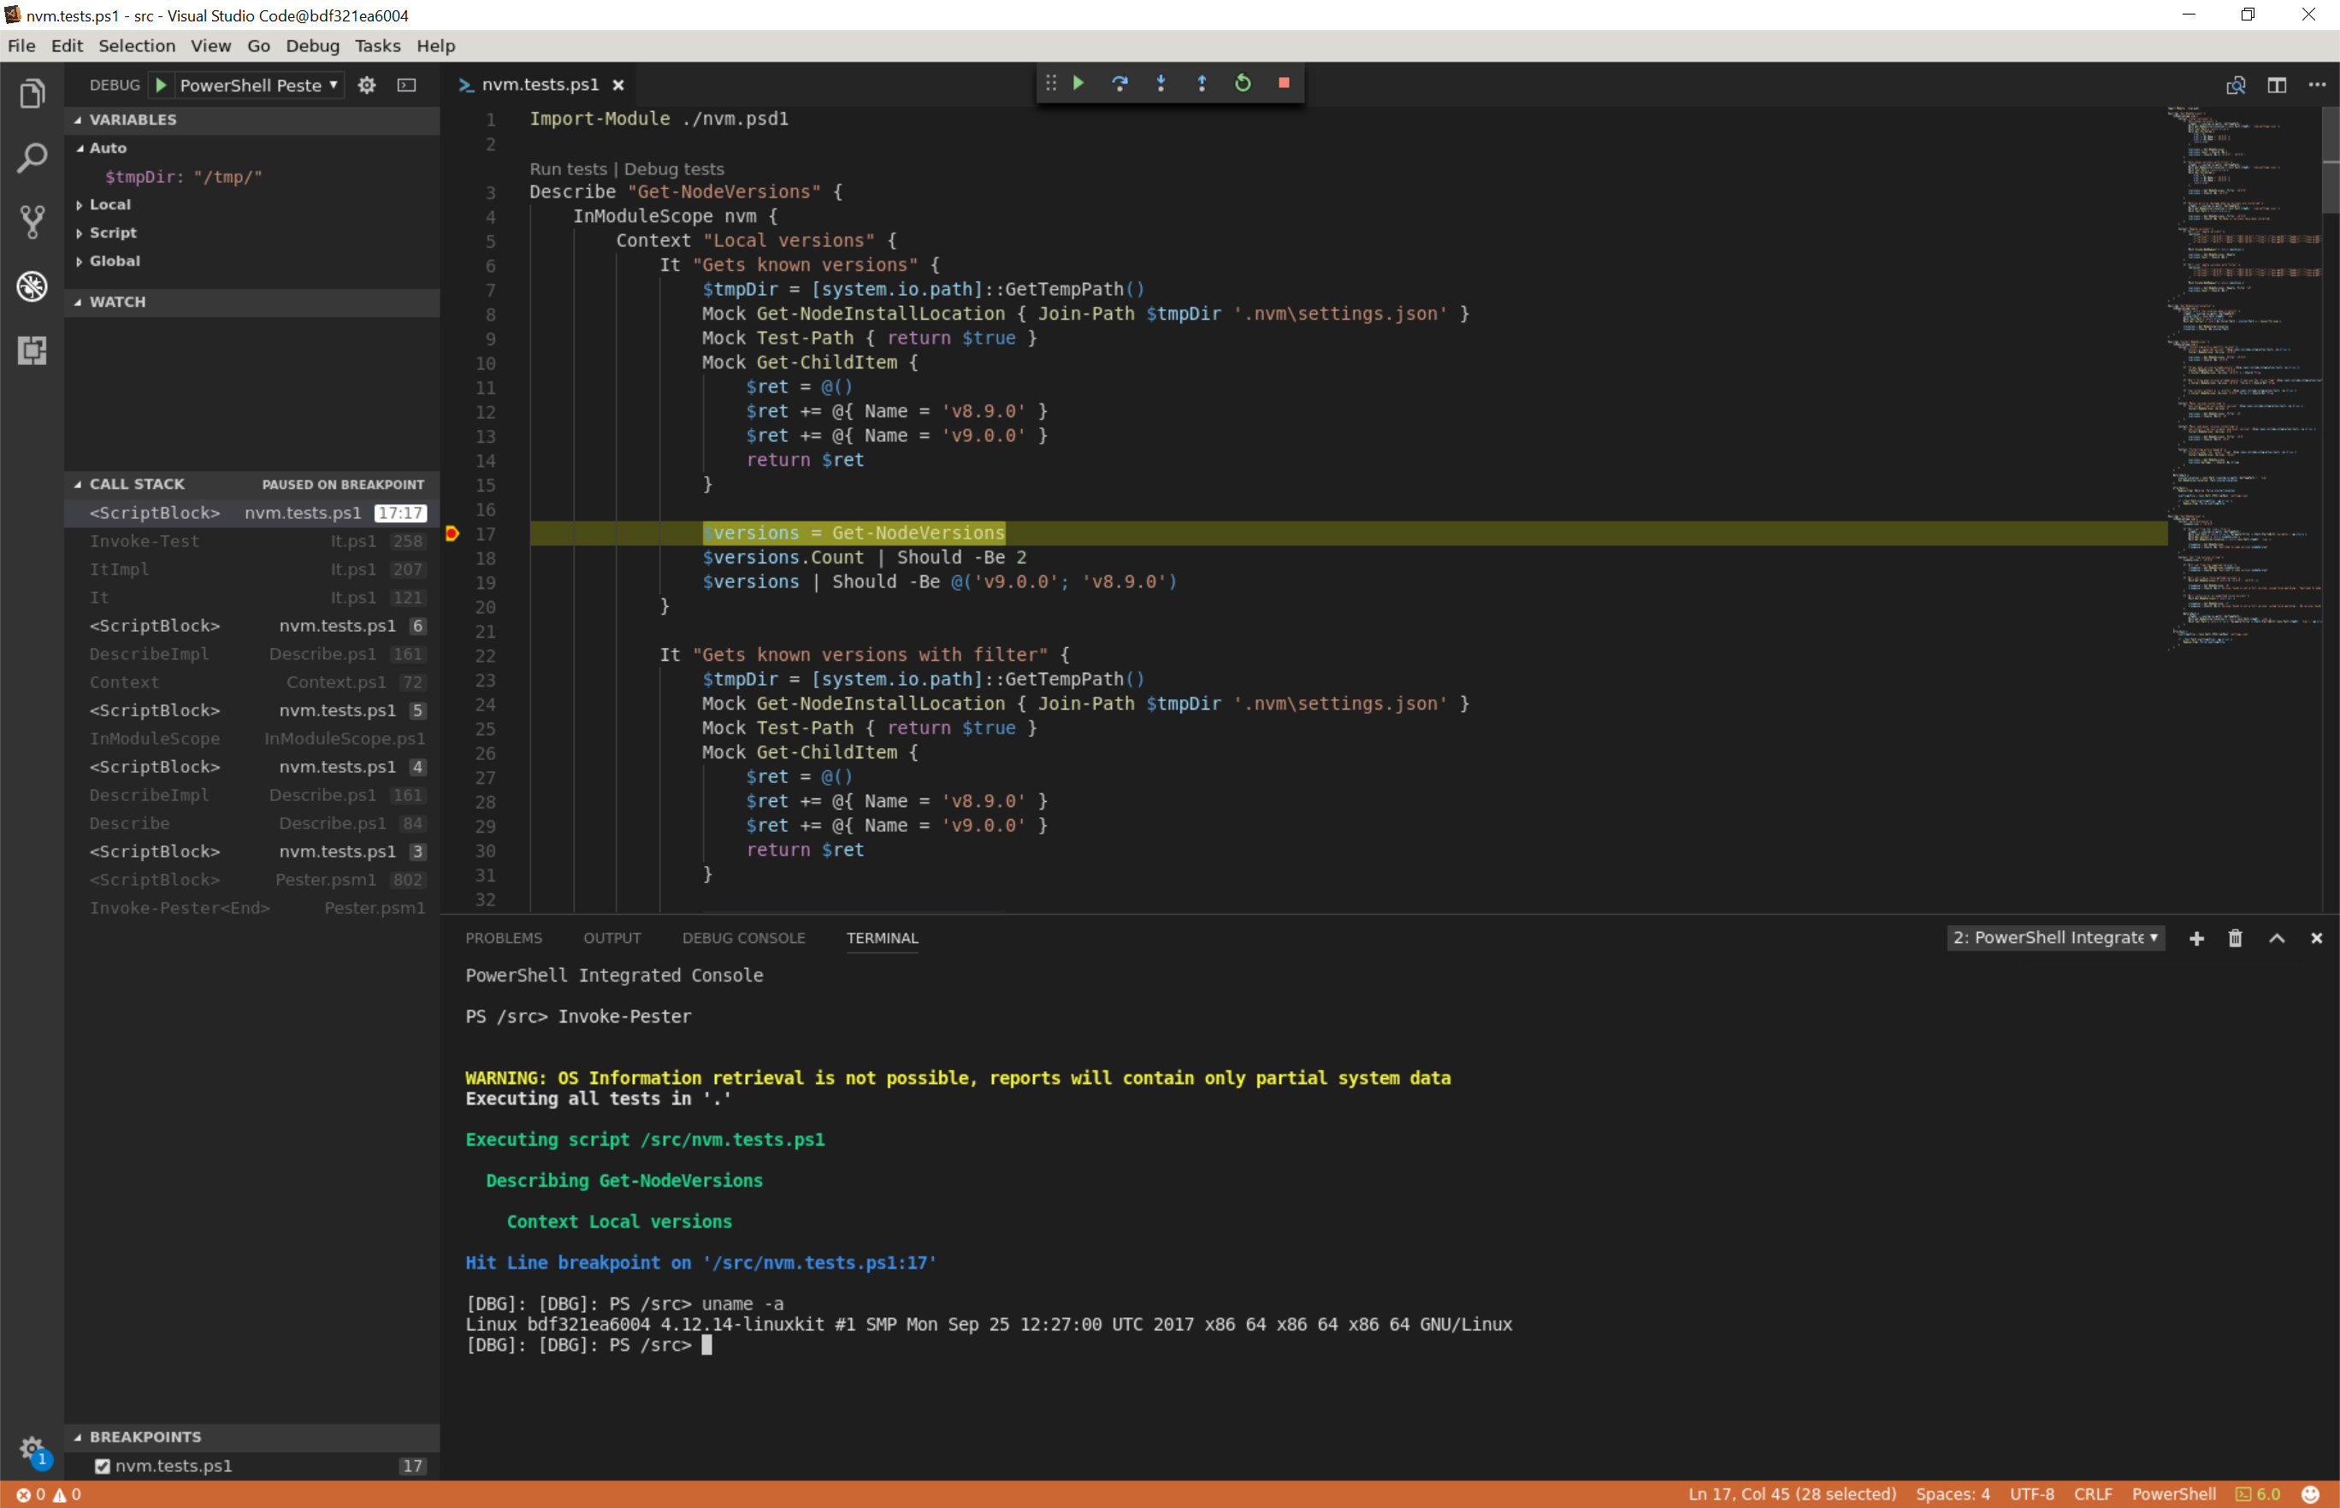This screenshot has width=2340, height=1508.
Task: Toggle the CALL STACK panel section
Action: coord(137,482)
